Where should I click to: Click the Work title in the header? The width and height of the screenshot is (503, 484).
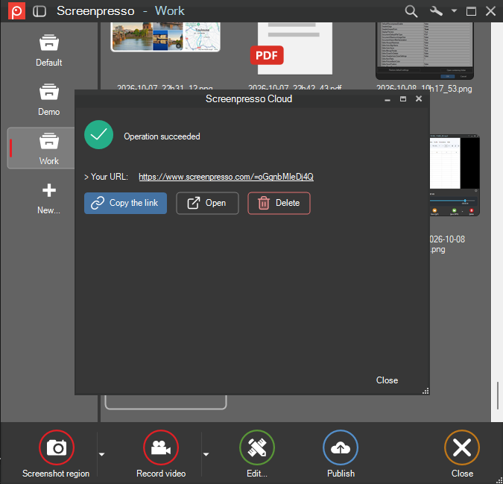[170, 11]
